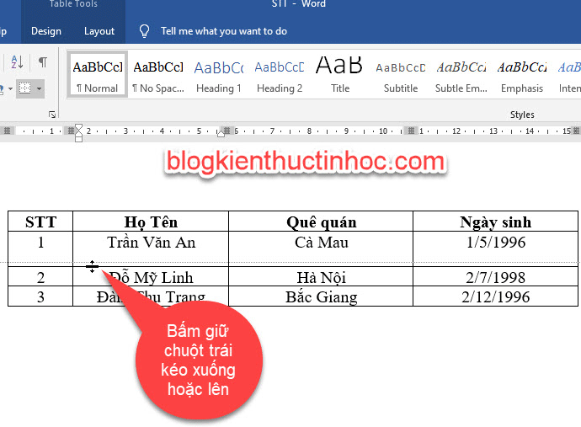The image size is (581, 427).
Task: Click the Họ Tên header cell
Action: tap(151, 222)
